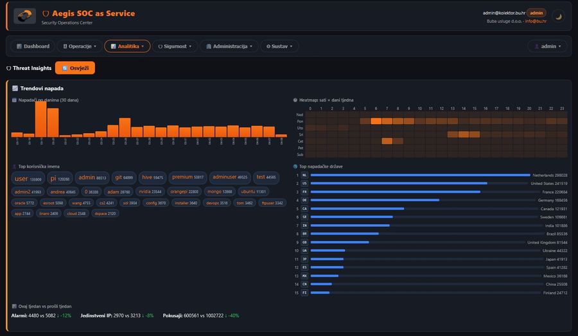Click the Trendovi napada chart icon
The image size is (578, 336).
click(x=15, y=89)
